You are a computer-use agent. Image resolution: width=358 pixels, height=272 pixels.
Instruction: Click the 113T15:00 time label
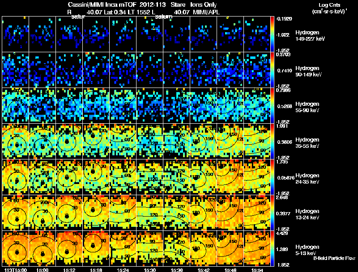16,270
